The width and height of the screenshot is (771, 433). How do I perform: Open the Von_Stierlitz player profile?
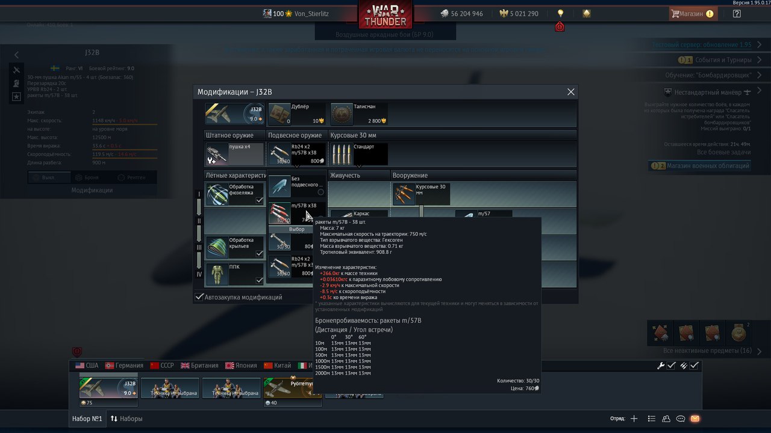[296, 13]
